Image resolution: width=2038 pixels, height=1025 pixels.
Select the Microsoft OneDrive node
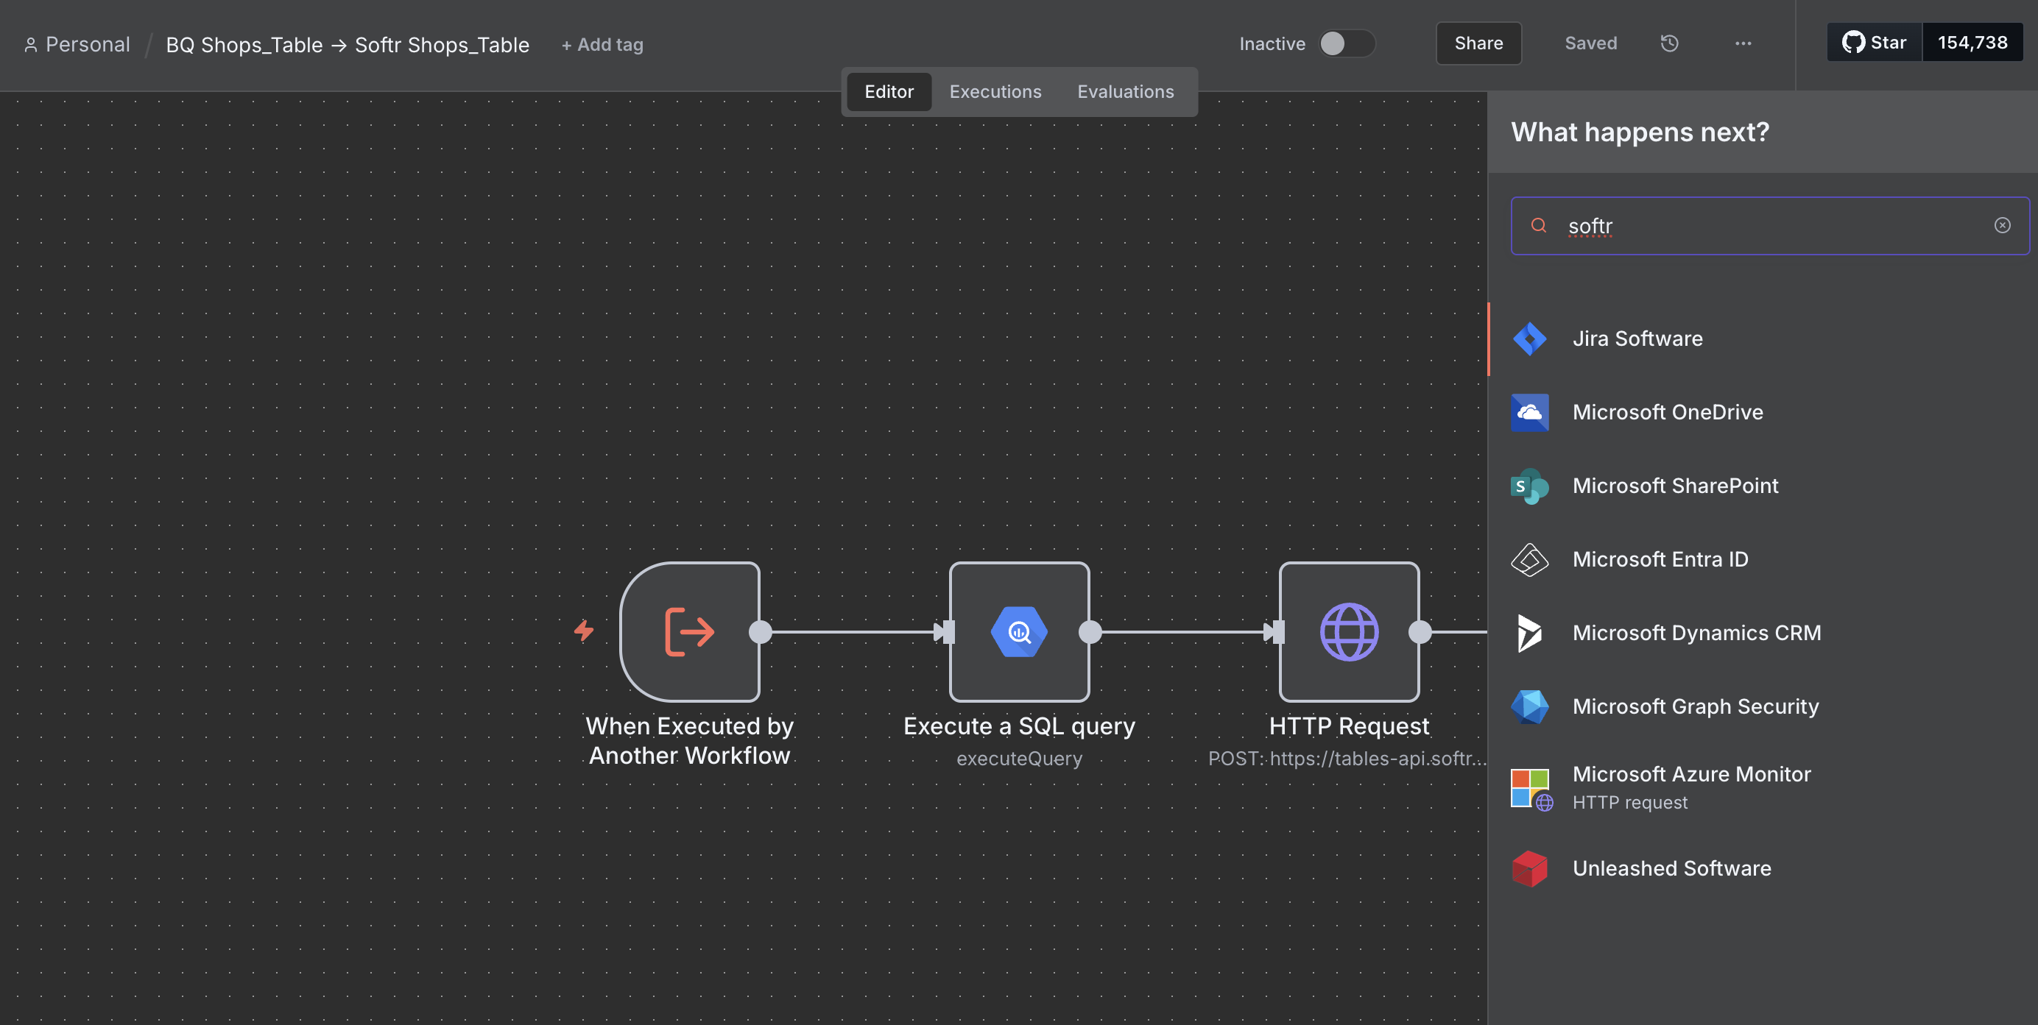pyautogui.click(x=1667, y=412)
